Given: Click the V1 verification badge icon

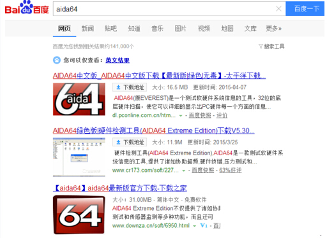Looking at the screenshot, I should point(204,225).
